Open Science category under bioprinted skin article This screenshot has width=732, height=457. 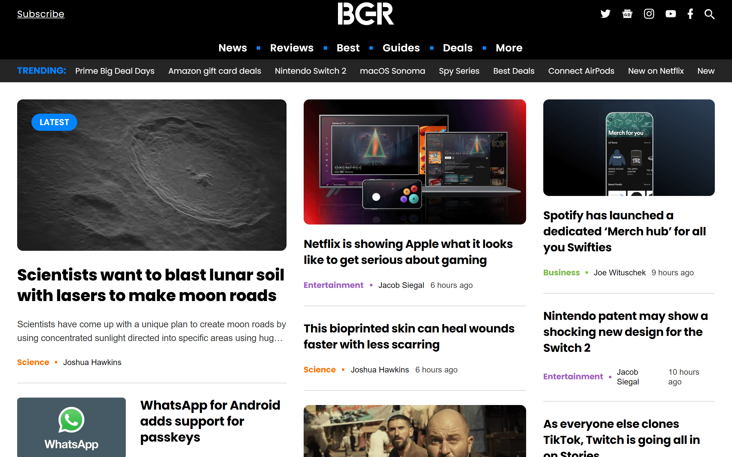pos(319,370)
